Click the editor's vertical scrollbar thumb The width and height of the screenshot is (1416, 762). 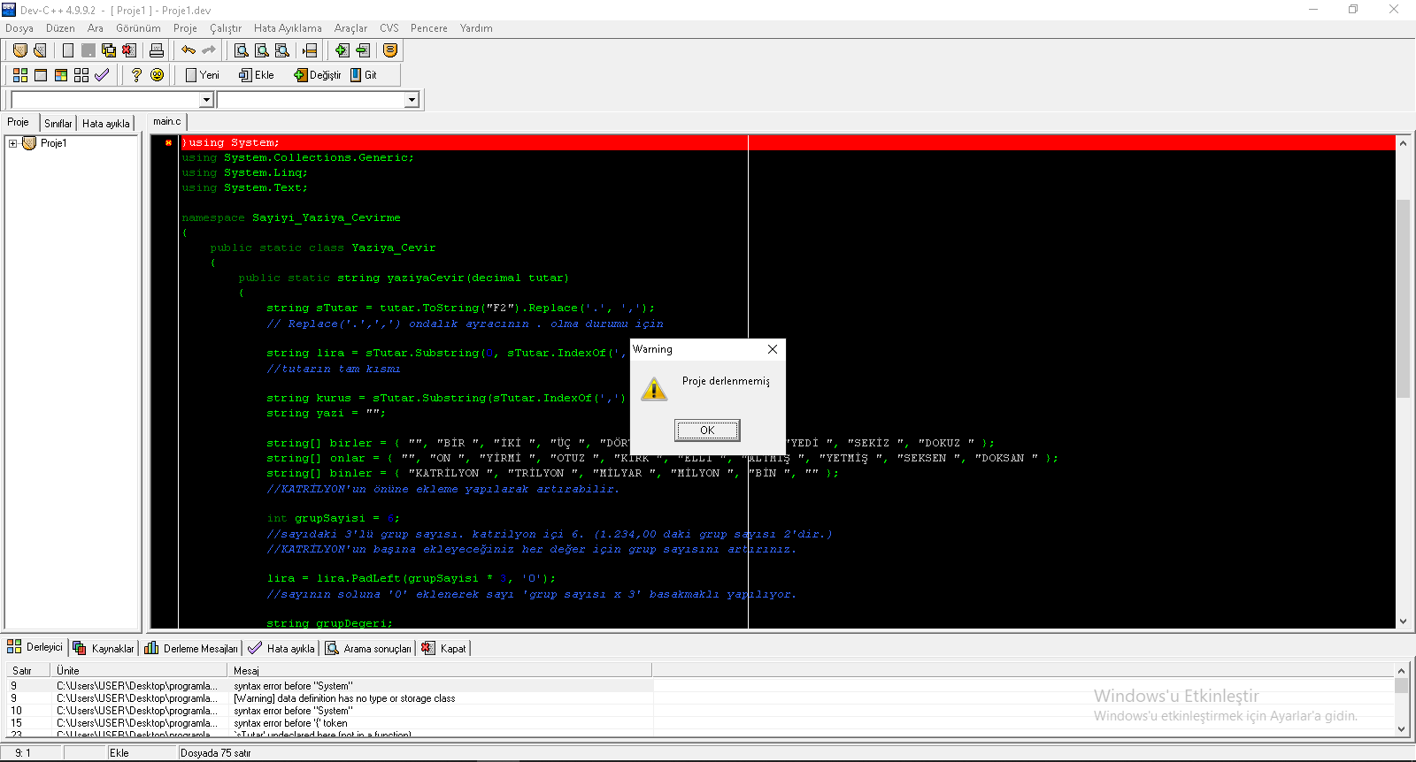pyautogui.click(x=1403, y=299)
